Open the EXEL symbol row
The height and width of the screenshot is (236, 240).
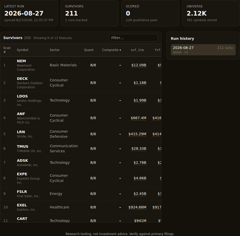point(81,207)
